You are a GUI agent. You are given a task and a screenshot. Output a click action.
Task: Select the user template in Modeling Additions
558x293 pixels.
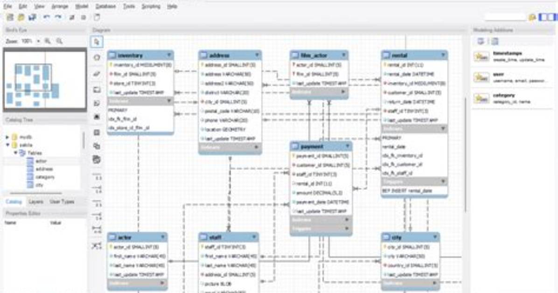point(512,77)
